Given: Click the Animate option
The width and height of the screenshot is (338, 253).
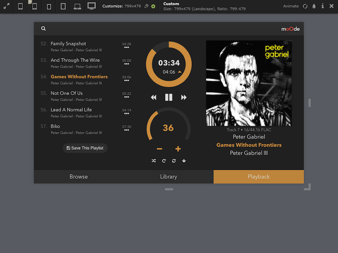Looking at the screenshot, I should coord(291,6).
